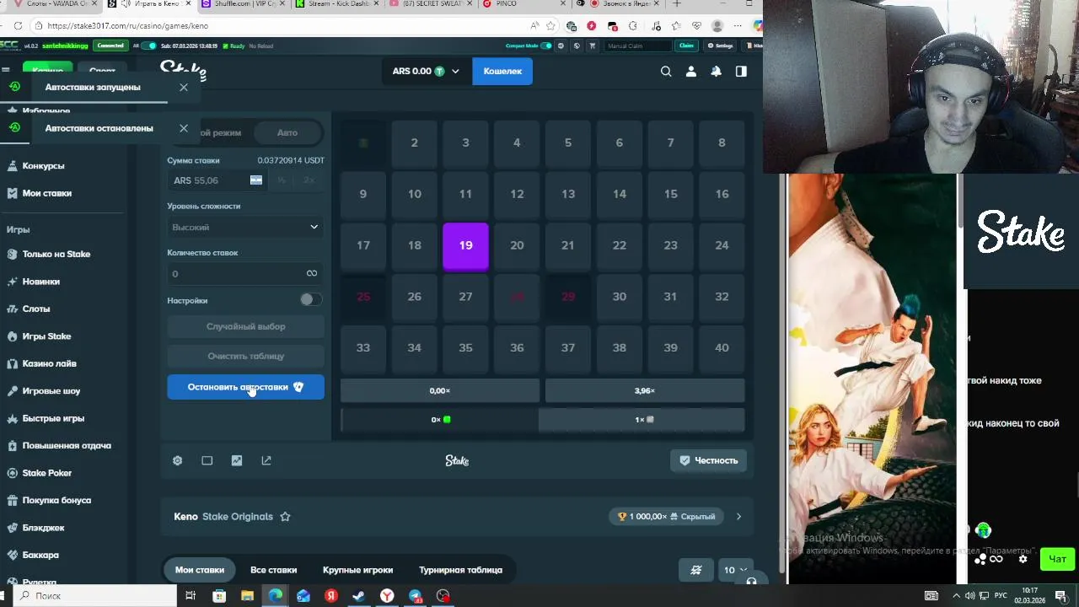
Task: Open Уровень сложности dropdown (Высокий)
Action: 245,227
